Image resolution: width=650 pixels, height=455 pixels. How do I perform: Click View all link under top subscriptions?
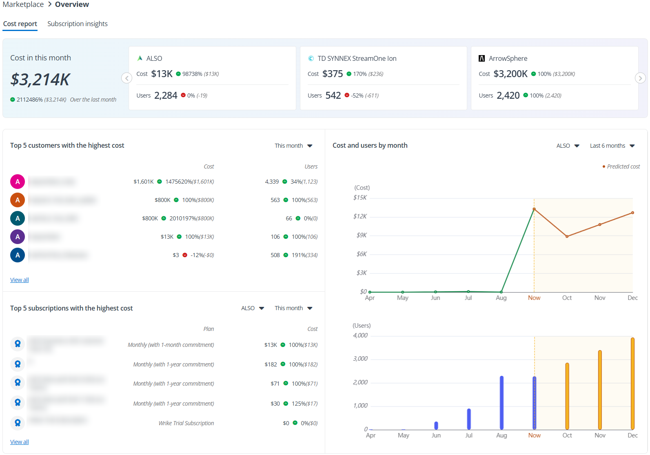point(20,442)
